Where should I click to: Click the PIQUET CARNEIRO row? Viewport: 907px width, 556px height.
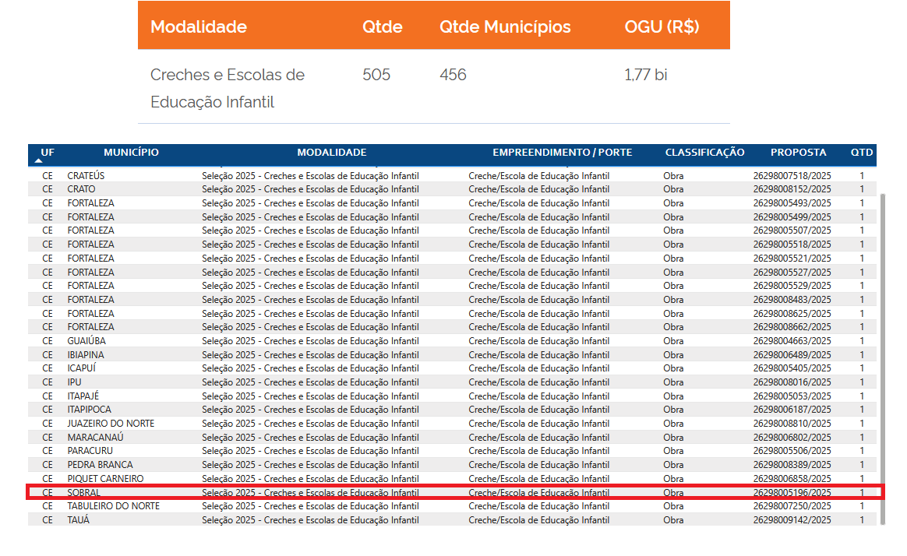105,479
